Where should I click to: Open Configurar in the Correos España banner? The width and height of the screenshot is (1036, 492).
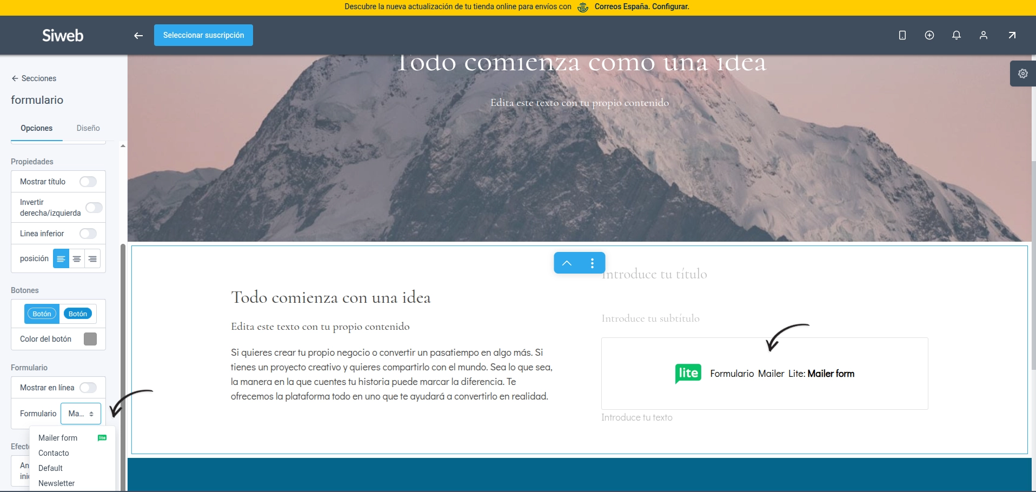pyautogui.click(x=670, y=7)
